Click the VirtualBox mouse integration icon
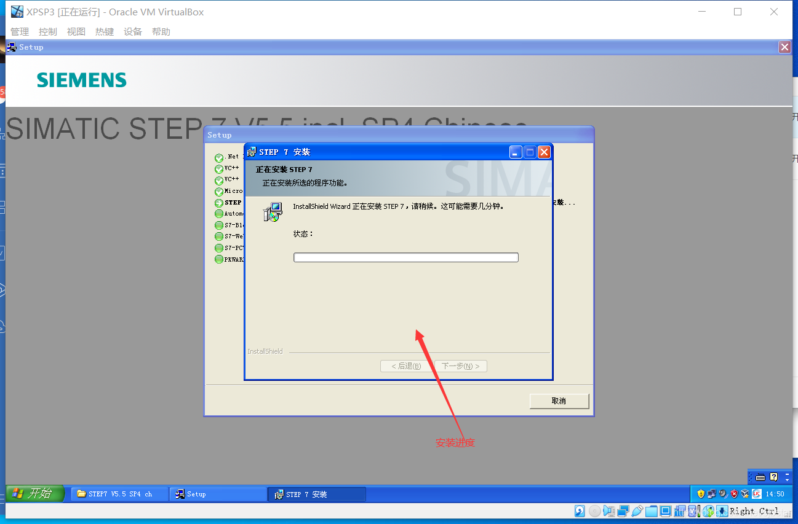Viewport: 798px width, 524px height. (708, 511)
